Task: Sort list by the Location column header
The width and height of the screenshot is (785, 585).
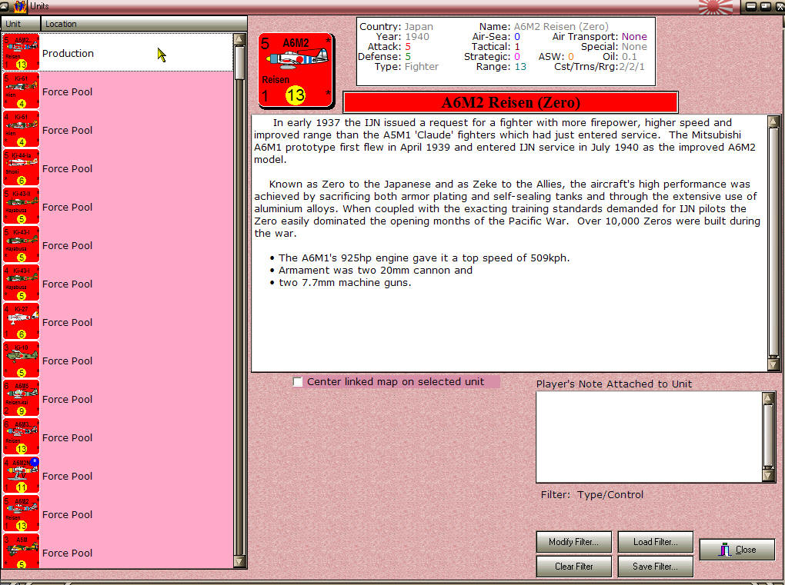Action: (144, 24)
